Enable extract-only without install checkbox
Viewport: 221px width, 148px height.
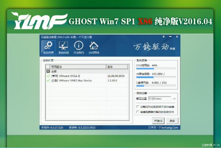(x=138, y=107)
